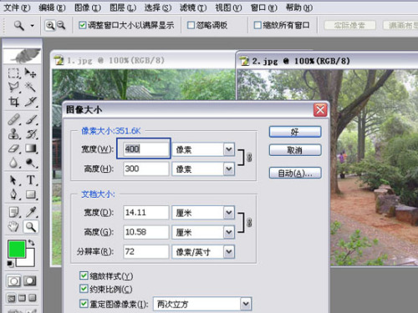Uncheck 约束比例 option

[x=84, y=289]
